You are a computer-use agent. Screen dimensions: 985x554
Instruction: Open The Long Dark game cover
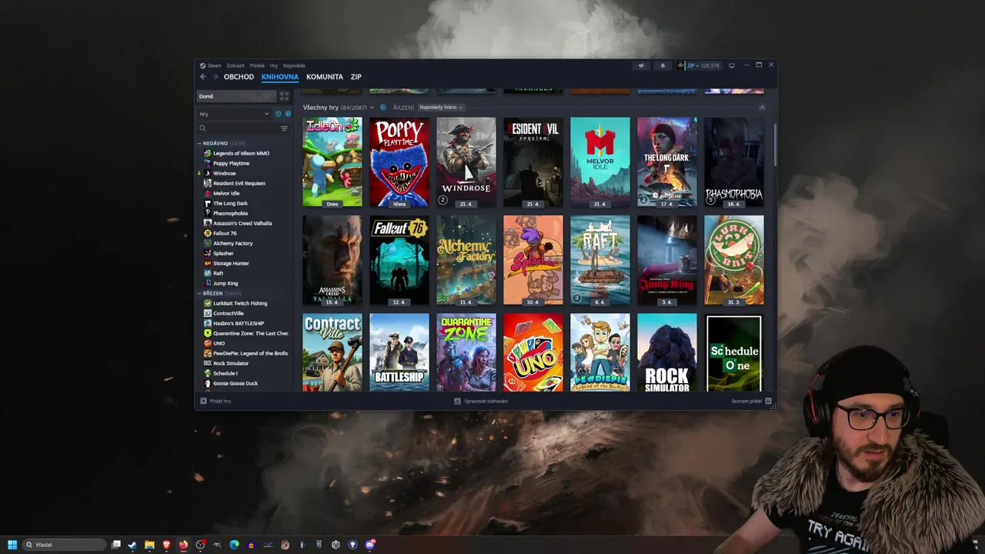[x=667, y=162]
